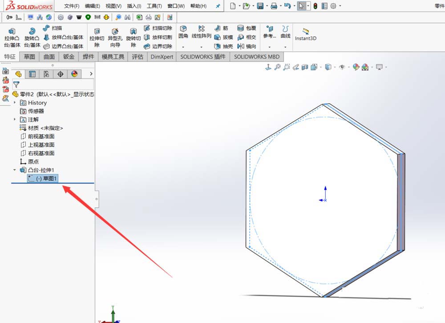Select (-) 草图1 under the extrude feature

[x=43, y=178]
